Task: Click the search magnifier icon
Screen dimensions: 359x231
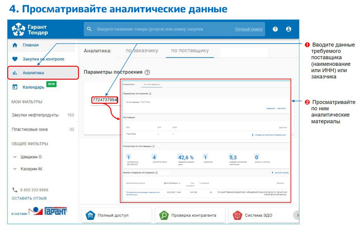Action: pyautogui.click(x=89, y=29)
